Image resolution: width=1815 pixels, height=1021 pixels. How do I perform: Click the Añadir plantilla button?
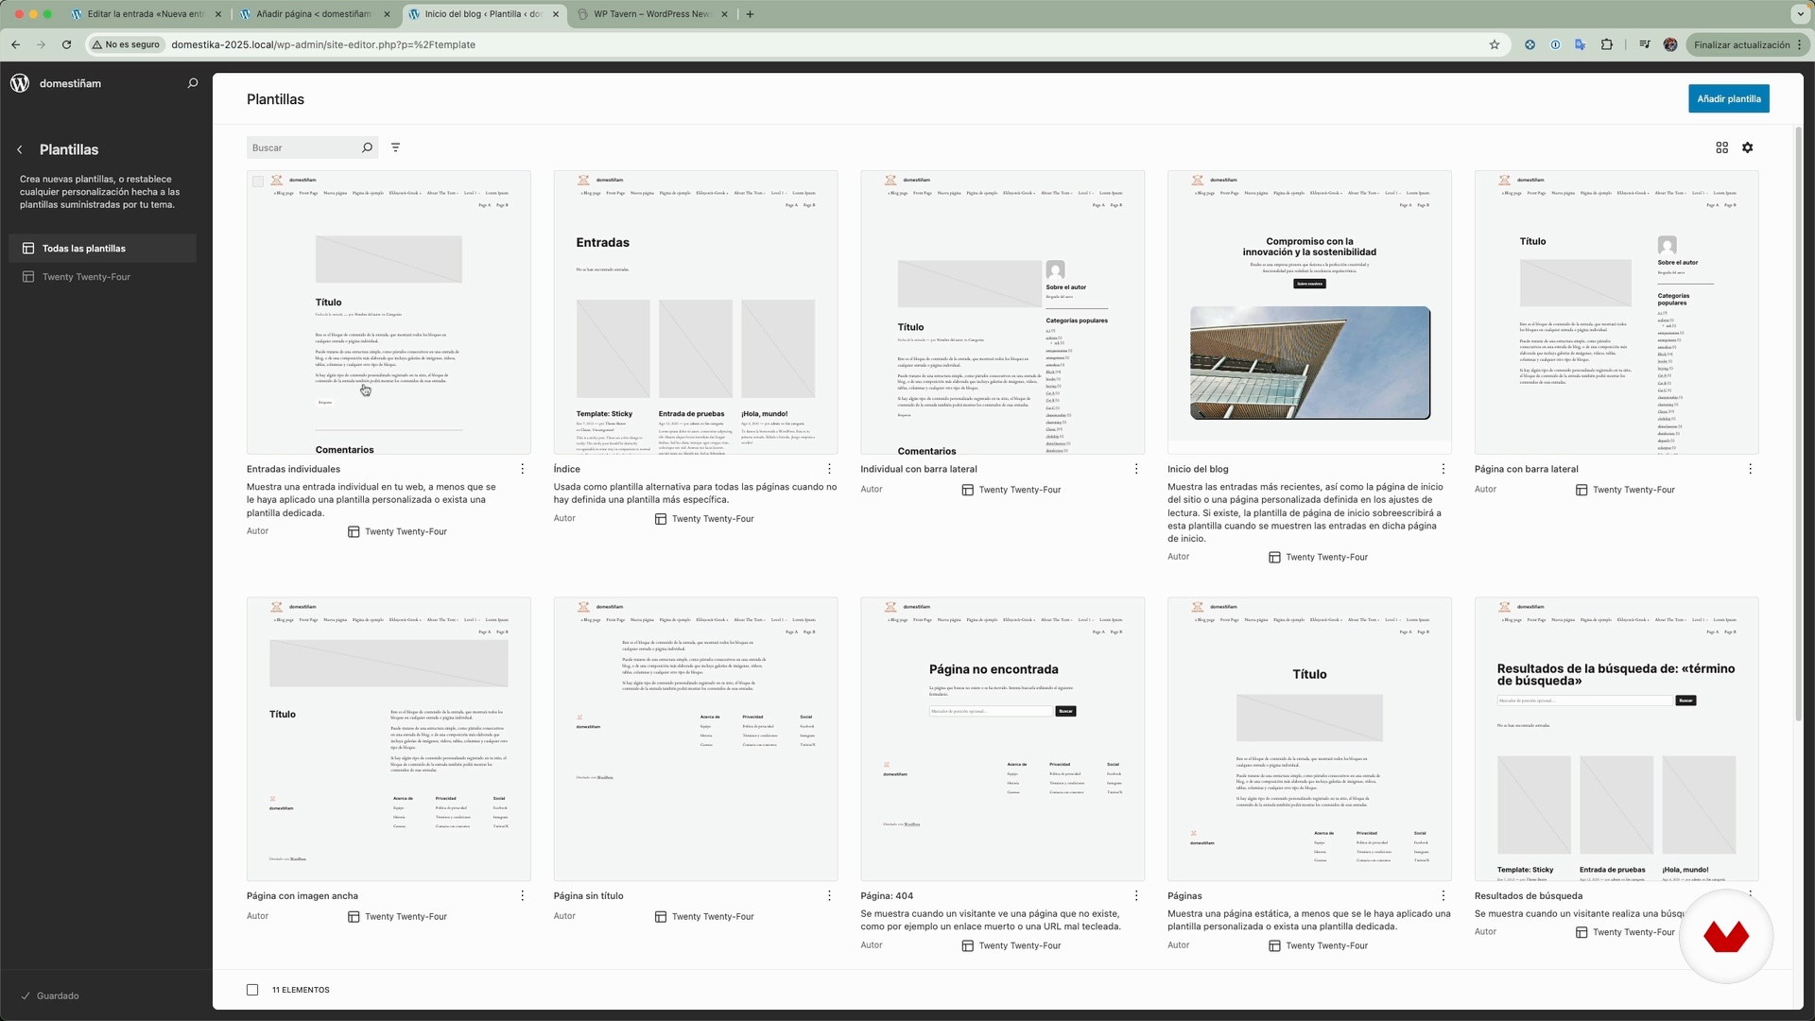pyautogui.click(x=1728, y=98)
